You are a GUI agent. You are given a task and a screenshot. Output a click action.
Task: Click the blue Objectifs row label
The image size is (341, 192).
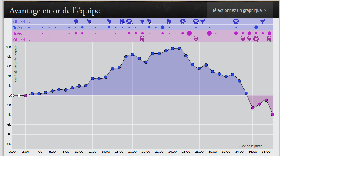pyautogui.click(x=22, y=22)
